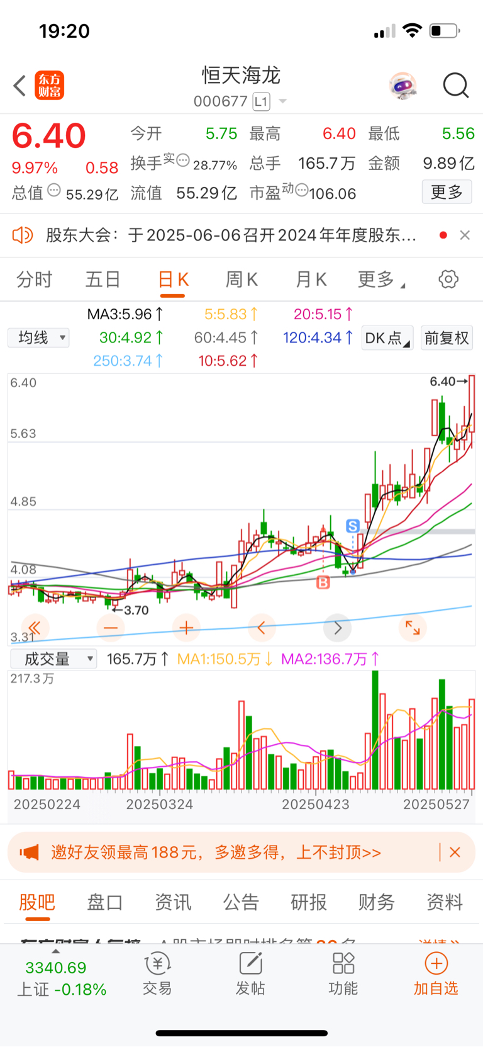Switch to the 月K chart tab
483x1047 pixels.
pos(311,280)
